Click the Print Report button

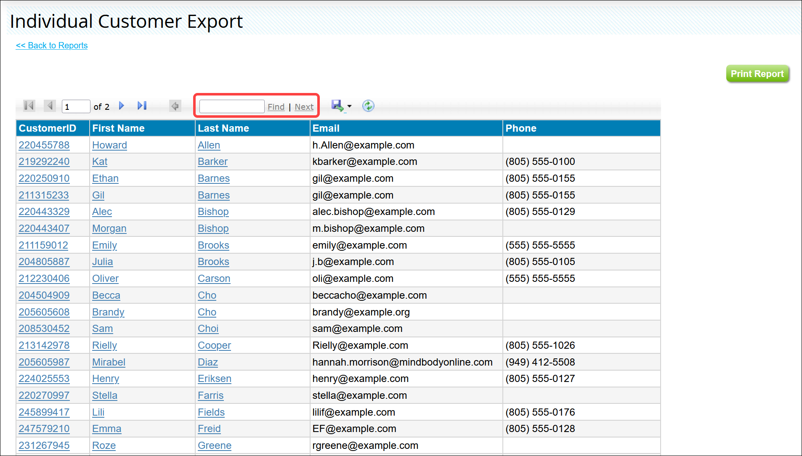pos(757,74)
